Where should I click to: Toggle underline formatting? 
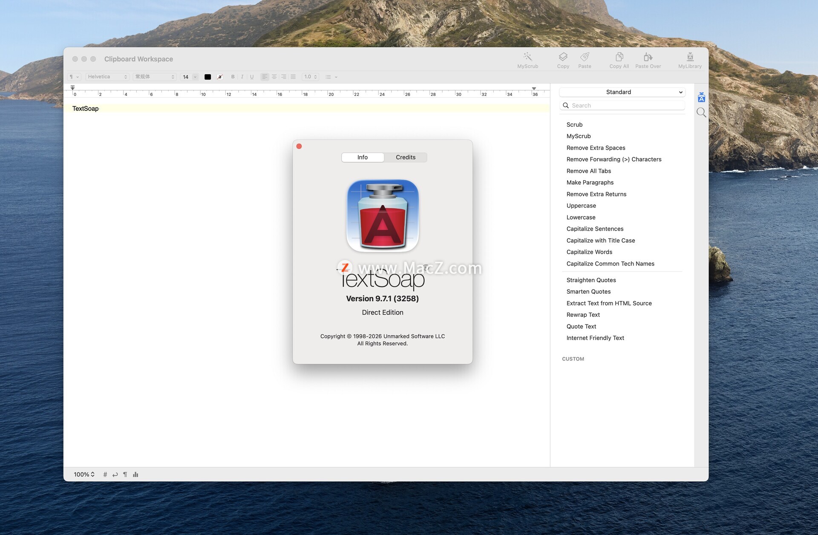(x=252, y=77)
